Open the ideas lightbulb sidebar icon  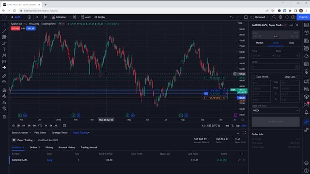point(306,72)
